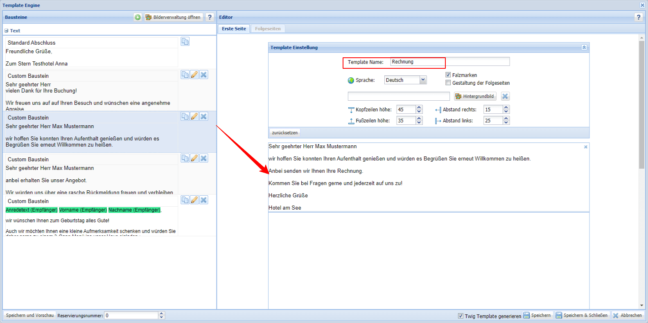Click Speichern & Schließen button

(x=581, y=315)
